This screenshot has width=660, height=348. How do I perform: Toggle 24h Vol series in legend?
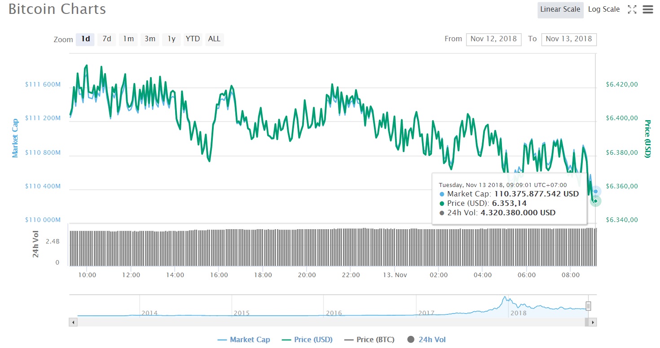coord(427,339)
